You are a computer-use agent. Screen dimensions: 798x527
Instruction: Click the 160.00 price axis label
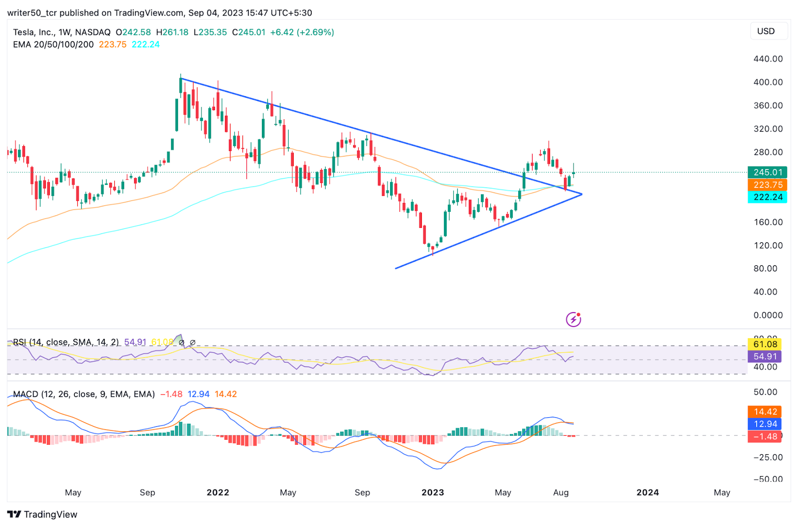click(x=768, y=222)
